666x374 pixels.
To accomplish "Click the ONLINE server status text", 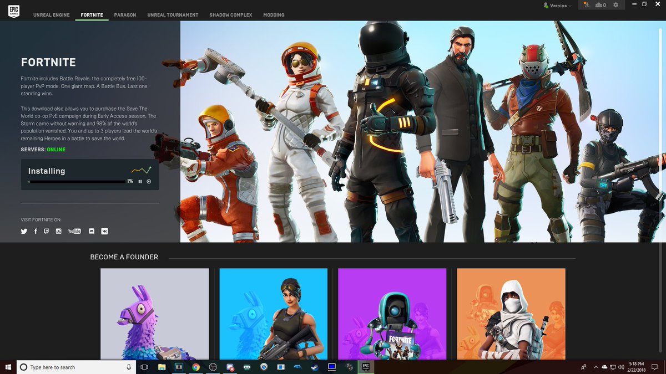I will [56, 150].
